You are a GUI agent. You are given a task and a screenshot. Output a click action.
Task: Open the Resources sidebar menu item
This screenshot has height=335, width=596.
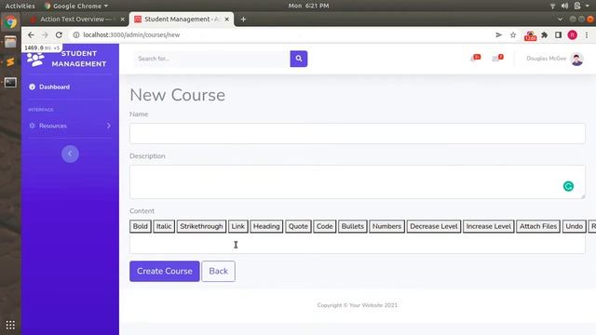(x=70, y=126)
